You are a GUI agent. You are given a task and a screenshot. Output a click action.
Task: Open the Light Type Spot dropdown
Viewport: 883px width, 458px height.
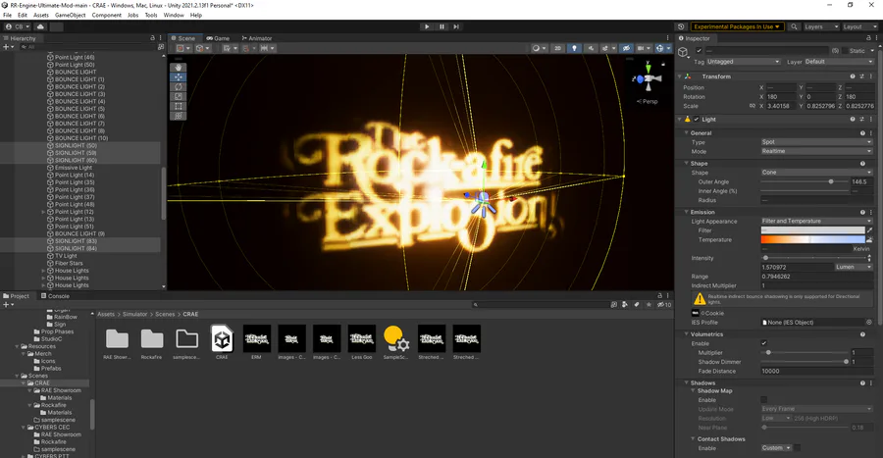[816, 142]
